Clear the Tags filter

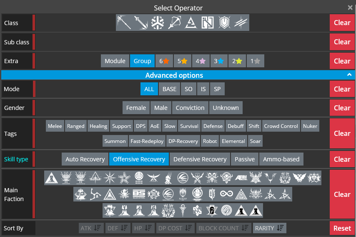click(x=342, y=133)
